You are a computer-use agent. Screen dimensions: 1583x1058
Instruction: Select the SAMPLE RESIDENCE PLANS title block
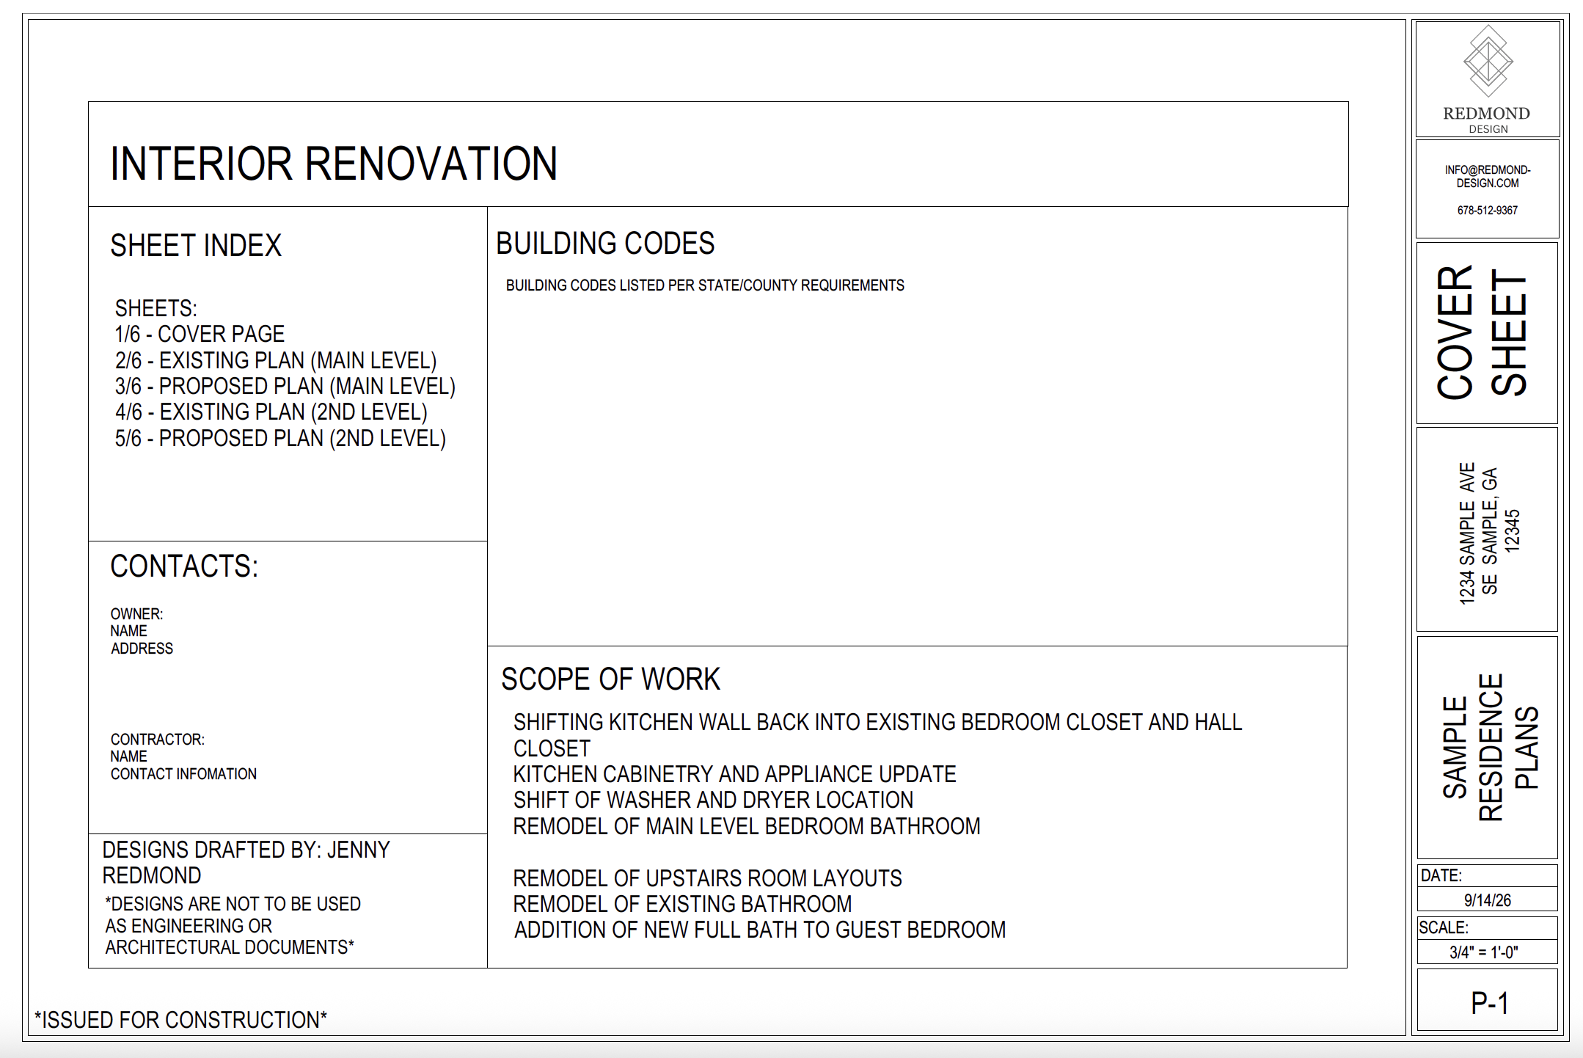[1490, 747]
